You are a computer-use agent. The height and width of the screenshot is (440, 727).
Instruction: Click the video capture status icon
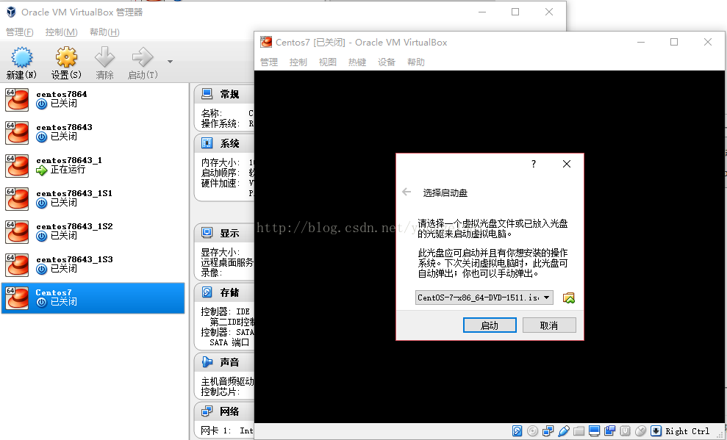pyautogui.click(x=609, y=431)
